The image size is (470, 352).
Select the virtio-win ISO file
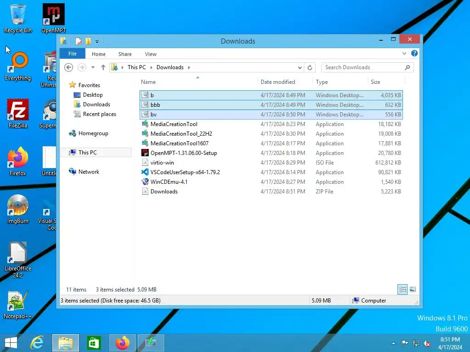click(271, 163)
